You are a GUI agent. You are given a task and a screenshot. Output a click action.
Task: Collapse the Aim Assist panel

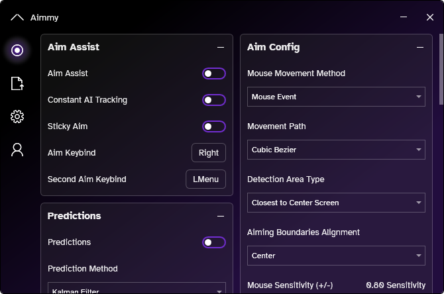[x=221, y=47]
